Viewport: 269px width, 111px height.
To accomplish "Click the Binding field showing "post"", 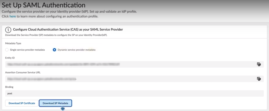I will [129, 93].
